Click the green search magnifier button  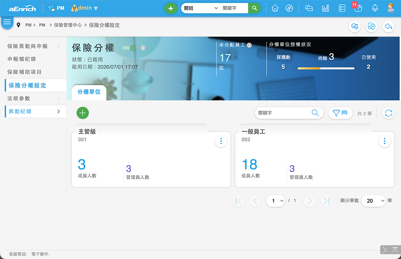[x=254, y=8]
